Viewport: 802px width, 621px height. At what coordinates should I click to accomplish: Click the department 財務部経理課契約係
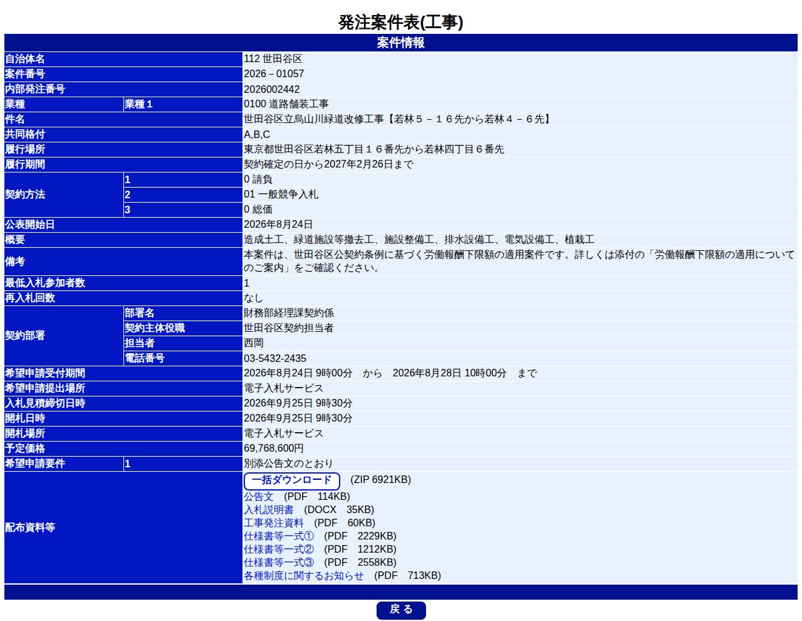289,313
